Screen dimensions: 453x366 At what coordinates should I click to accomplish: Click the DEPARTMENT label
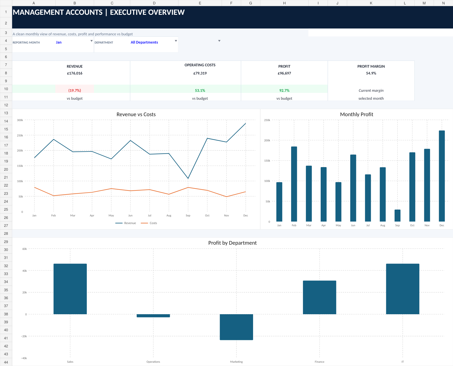click(104, 42)
